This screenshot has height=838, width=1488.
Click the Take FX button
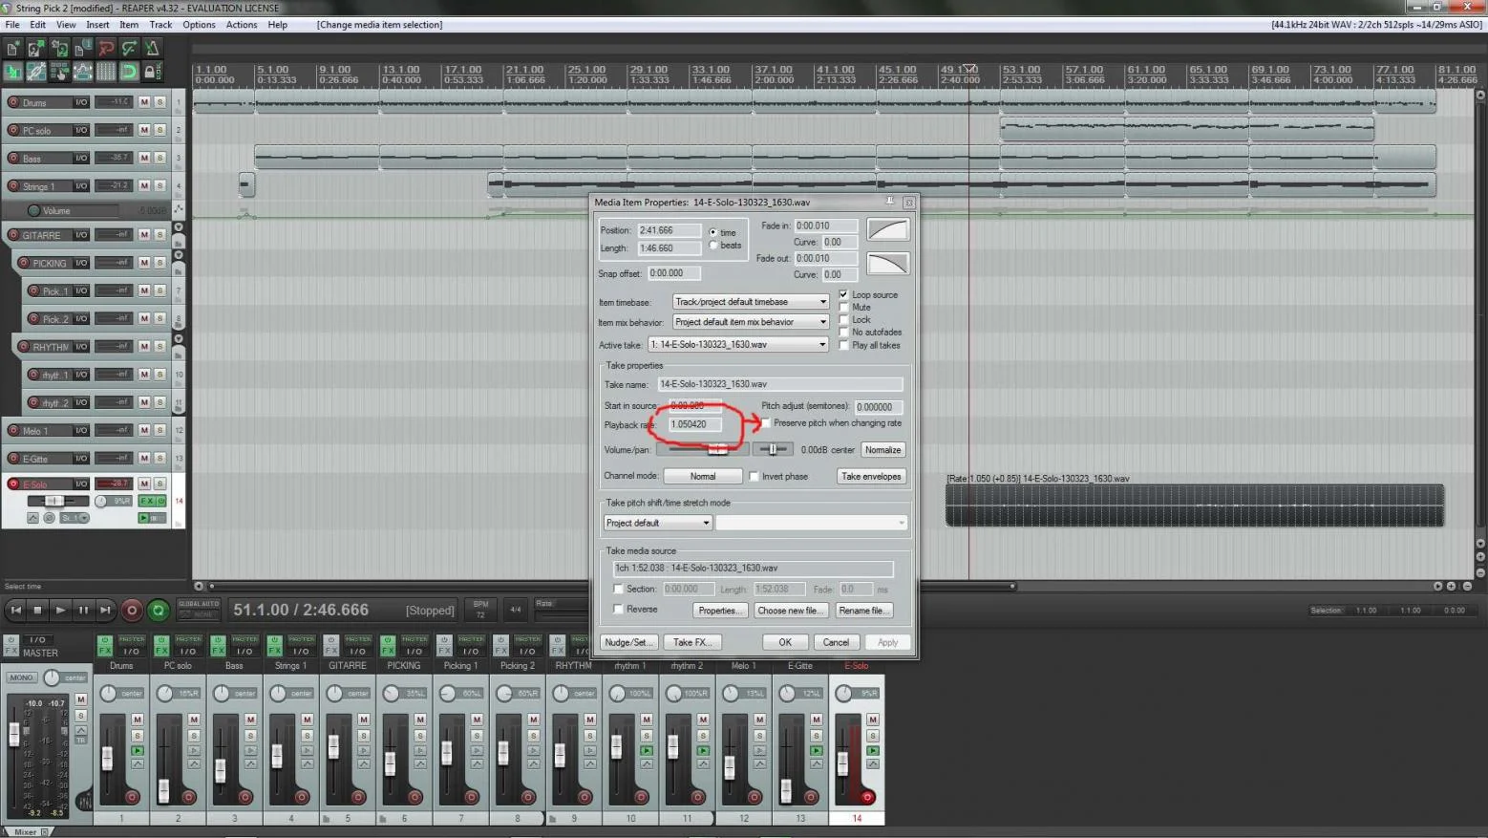tap(691, 642)
